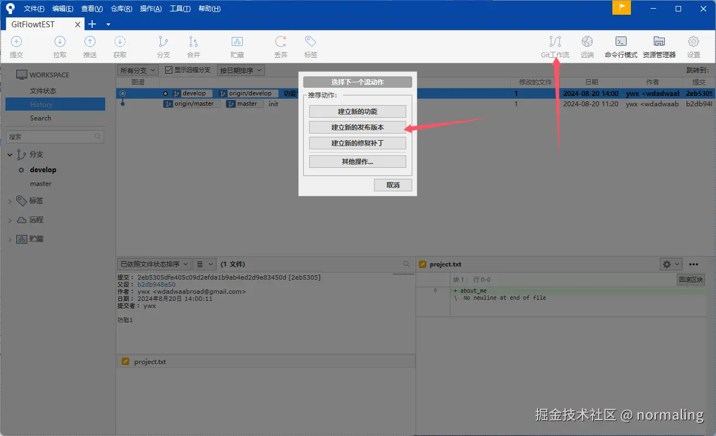Click the origin/develop branch label
The height and width of the screenshot is (436, 716).
[x=248, y=94]
